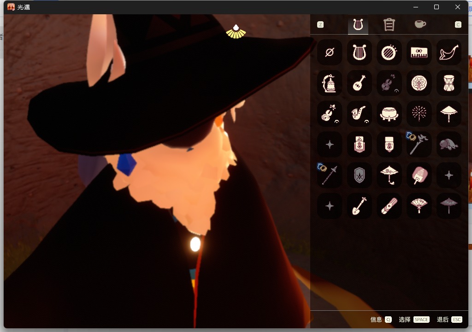
Task: Pick the feathered staff with gamepad badge
Action: [x=419, y=145]
